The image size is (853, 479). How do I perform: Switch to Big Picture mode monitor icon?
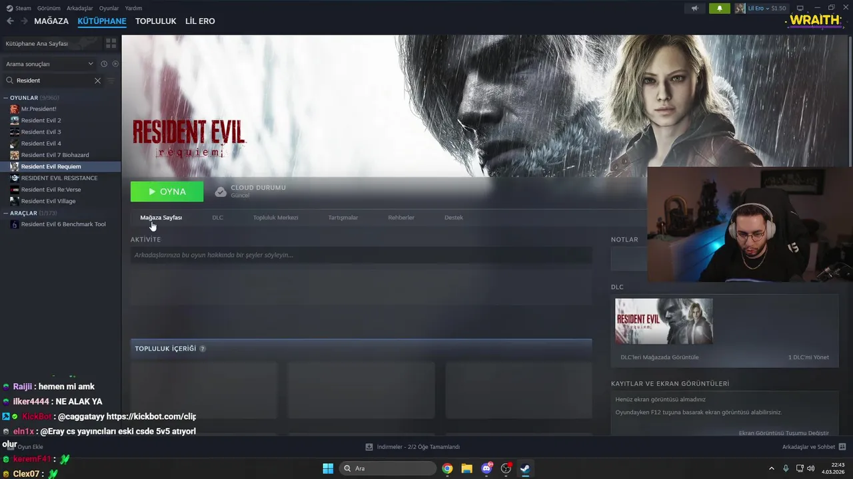pos(800,8)
